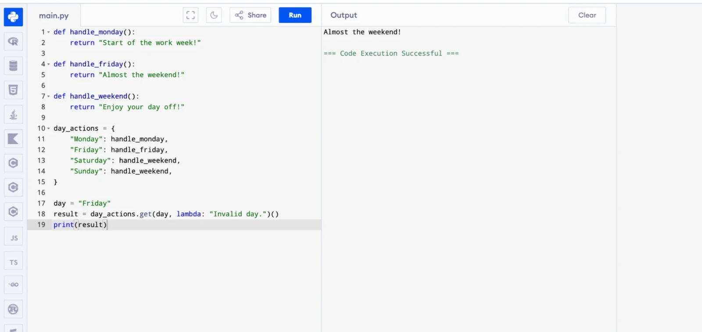Click the Code Execution Successful message

click(391, 53)
